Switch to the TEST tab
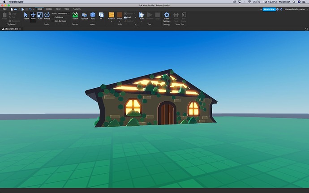 coord(58,9)
